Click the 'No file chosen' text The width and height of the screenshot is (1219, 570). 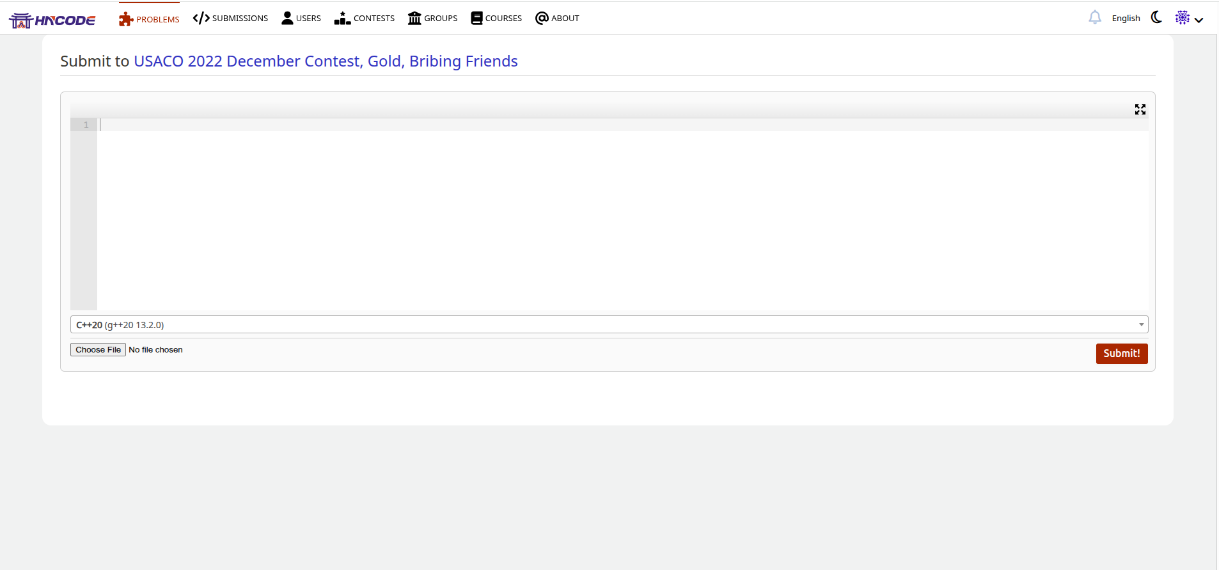pos(155,349)
